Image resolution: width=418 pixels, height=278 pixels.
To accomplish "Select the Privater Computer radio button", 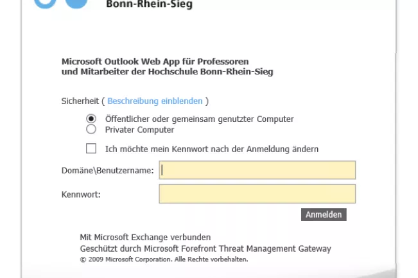I will click(91, 129).
